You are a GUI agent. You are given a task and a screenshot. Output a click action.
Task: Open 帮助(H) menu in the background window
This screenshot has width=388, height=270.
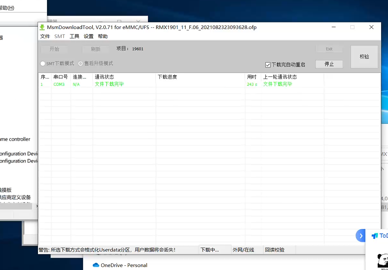pyautogui.click(x=7, y=8)
